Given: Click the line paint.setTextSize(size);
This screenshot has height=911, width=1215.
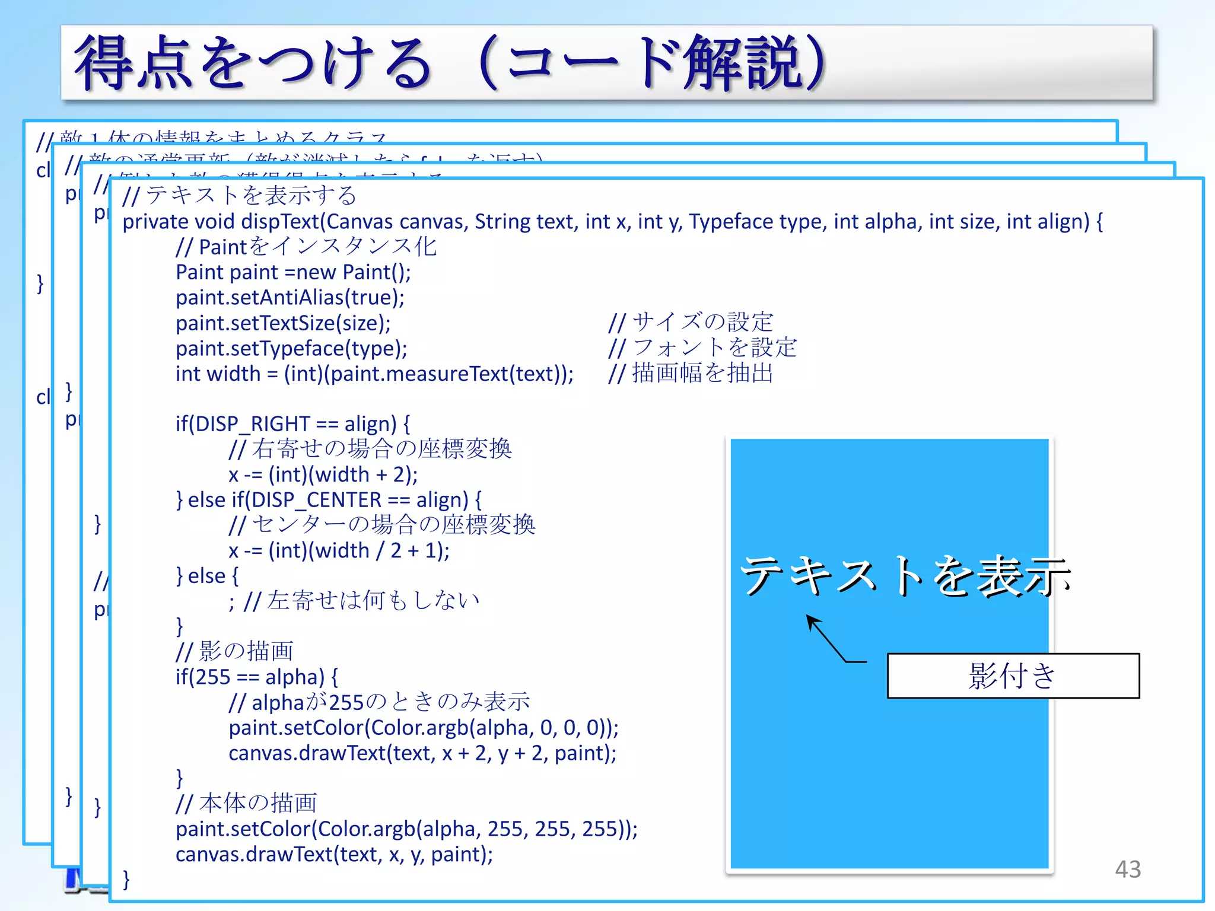Looking at the screenshot, I should 283,323.
